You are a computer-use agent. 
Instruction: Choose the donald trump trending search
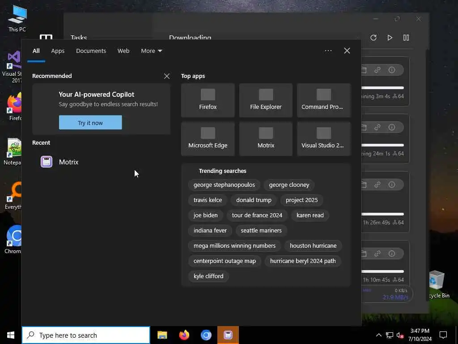point(254,200)
